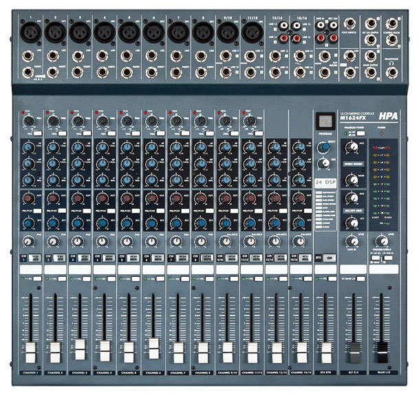The image size is (419, 396).
Task: Click the channel 1 fader
Action: [x=30, y=352]
